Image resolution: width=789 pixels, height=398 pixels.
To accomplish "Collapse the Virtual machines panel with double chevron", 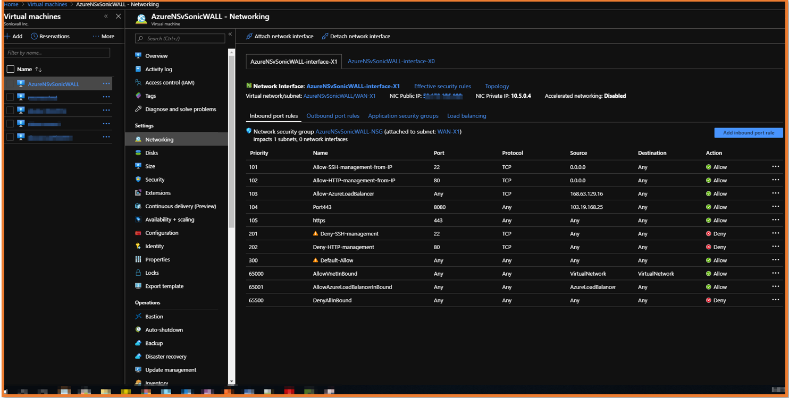I will pyautogui.click(x=106, y=16).
